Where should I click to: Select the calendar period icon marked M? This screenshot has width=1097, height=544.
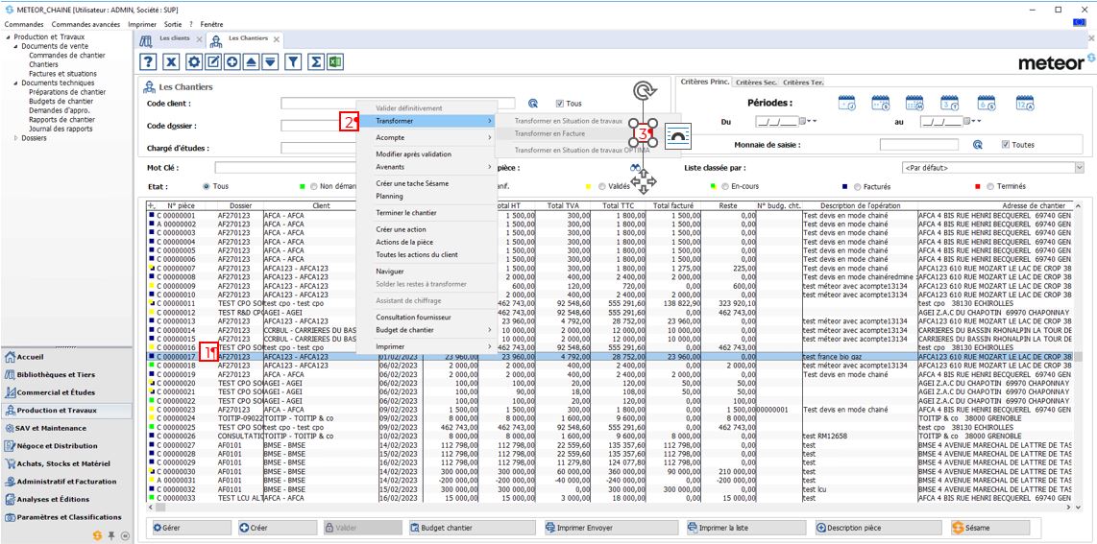[x=914, y=103]
